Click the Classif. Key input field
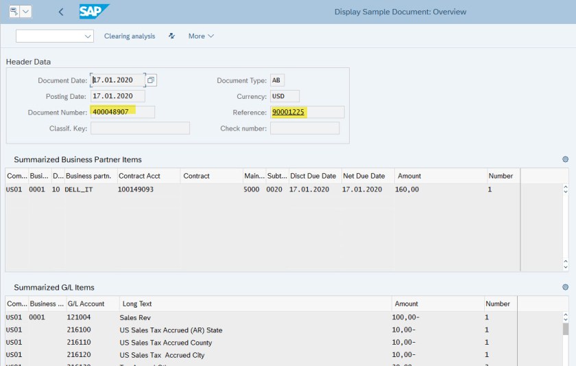 (140, 128)
